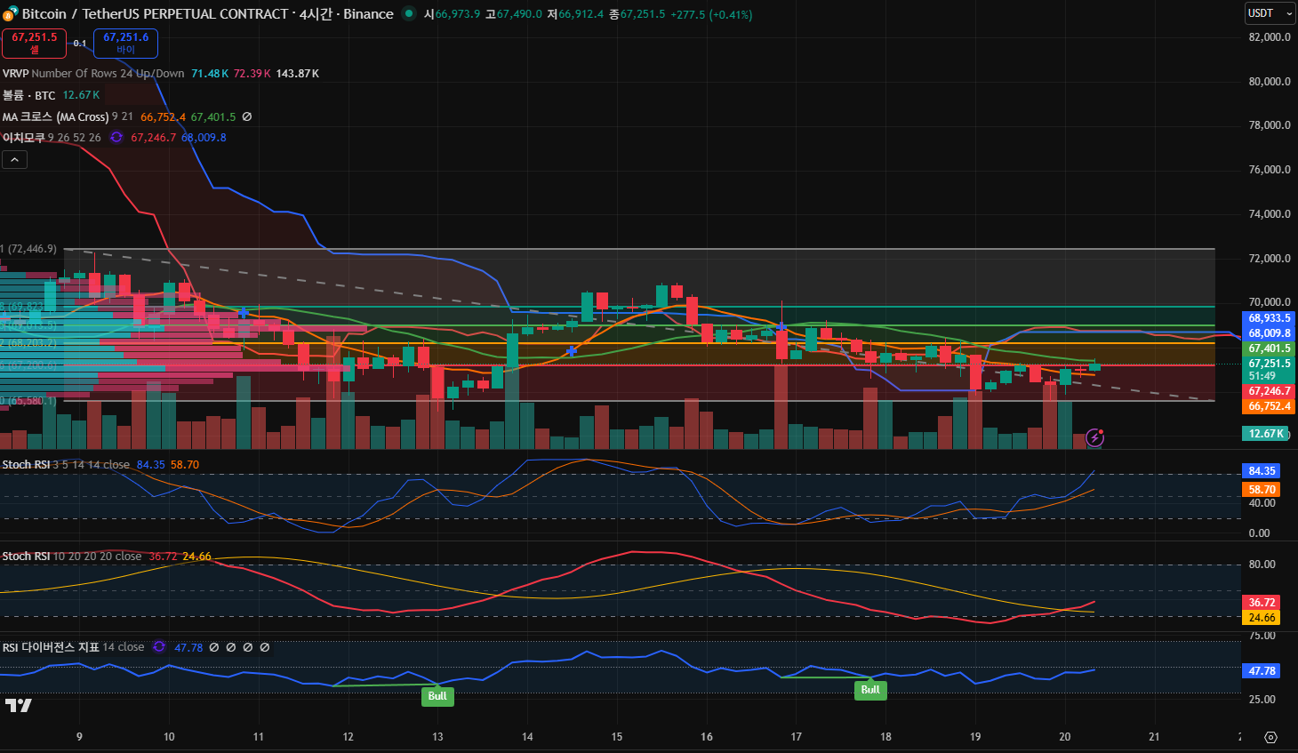Click the TradingView logo
This screenshot has height=753, width=1298.
click(x=18, y=705)
